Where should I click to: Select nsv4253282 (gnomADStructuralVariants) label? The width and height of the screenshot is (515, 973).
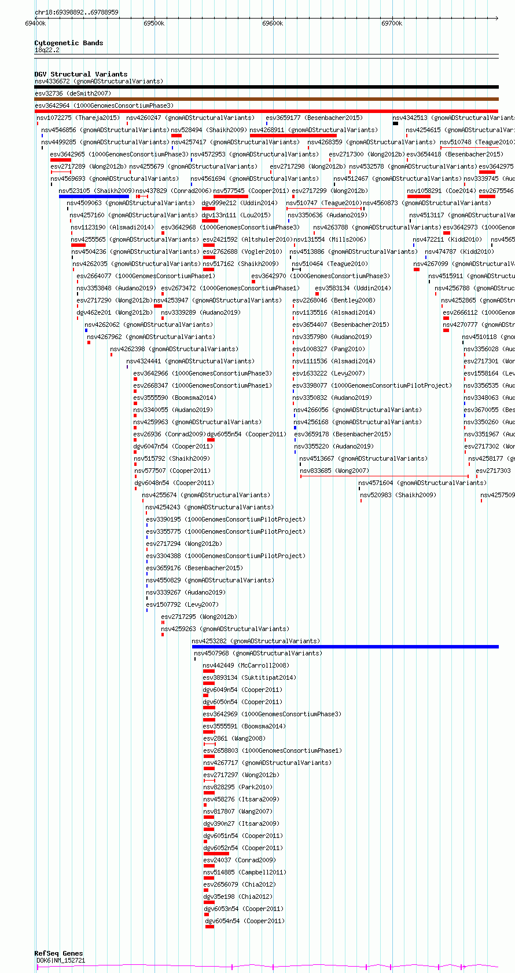[256, 641]
